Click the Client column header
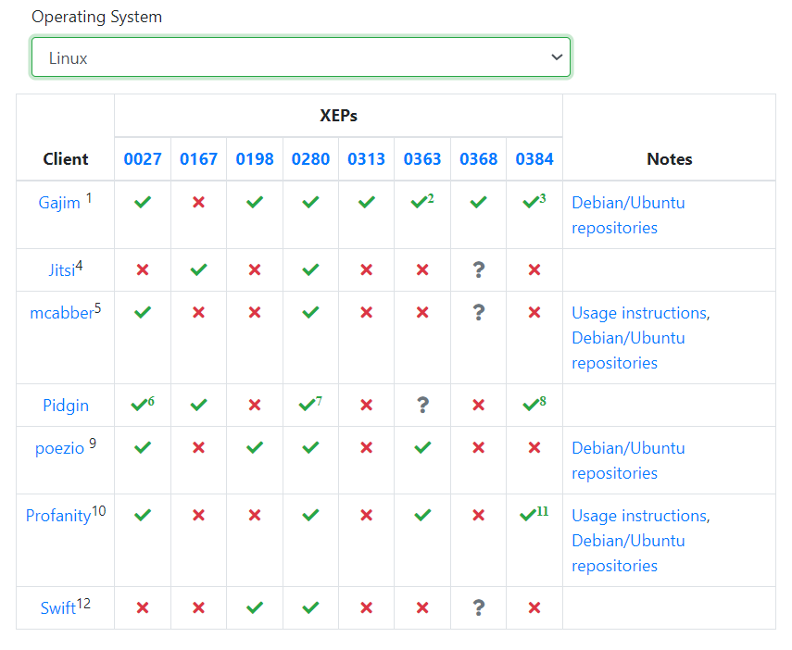Viewport: 792px width, 650px height. point(66,159)
